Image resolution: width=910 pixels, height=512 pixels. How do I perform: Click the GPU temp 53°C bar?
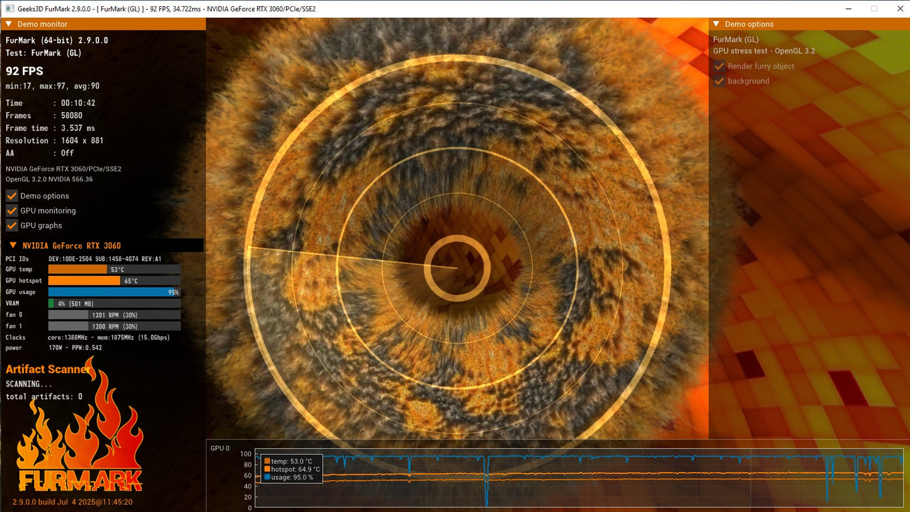(115, 270)
